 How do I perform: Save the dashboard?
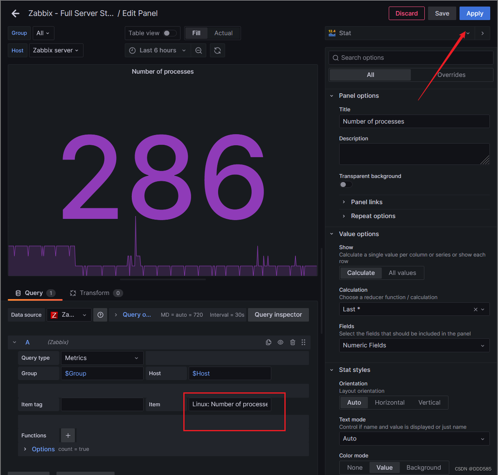tap(442, 14)
